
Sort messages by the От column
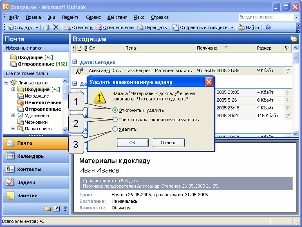(x=107, y=48)
